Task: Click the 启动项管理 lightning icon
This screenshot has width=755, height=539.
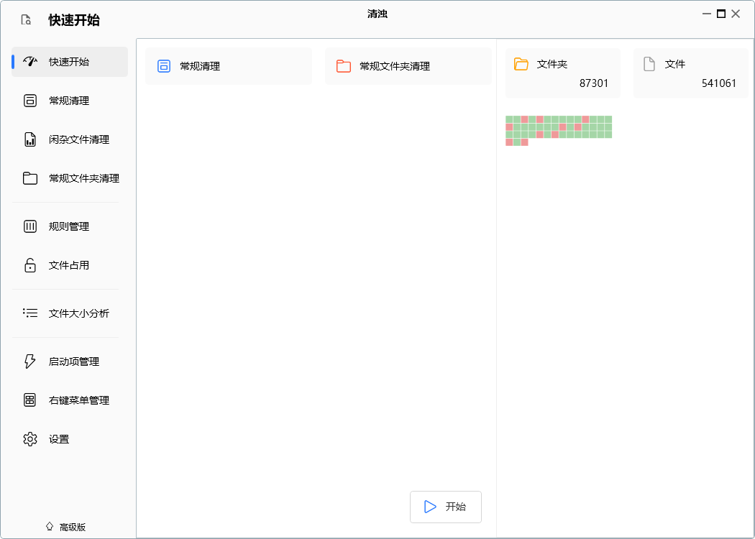Action: (30, 361)
